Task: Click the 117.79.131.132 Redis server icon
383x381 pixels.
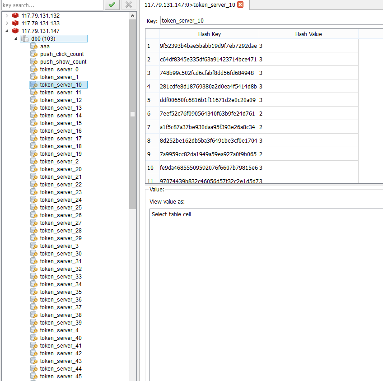Action: point(15,15)
